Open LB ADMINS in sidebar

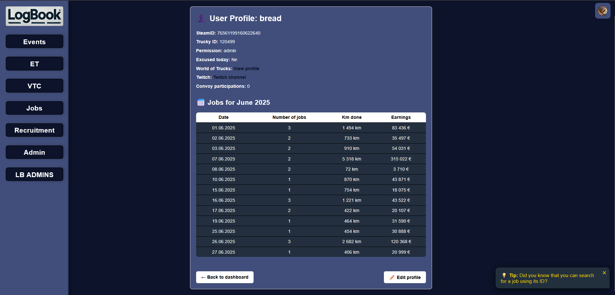click(x=34, y=175)
